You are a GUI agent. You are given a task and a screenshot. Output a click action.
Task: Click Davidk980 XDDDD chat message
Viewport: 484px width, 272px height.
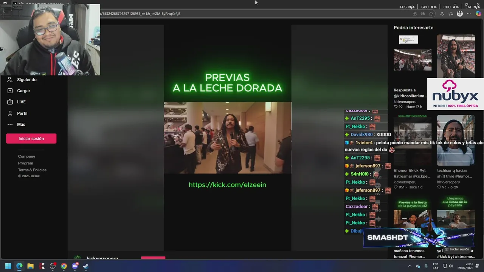[x=368, y=134]
